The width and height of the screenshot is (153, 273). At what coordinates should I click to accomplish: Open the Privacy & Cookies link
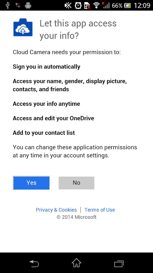click(56, 210)
